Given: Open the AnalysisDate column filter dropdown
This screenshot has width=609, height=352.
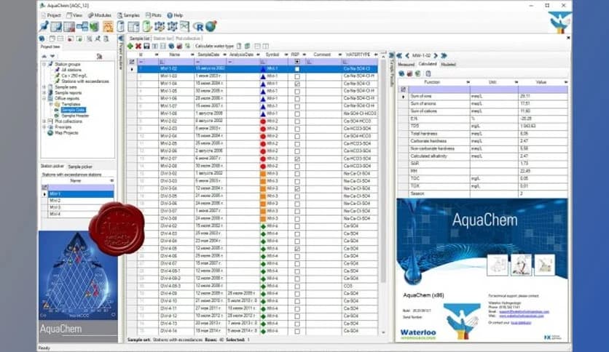Looking at the screenshot, I should click(258, 55).
